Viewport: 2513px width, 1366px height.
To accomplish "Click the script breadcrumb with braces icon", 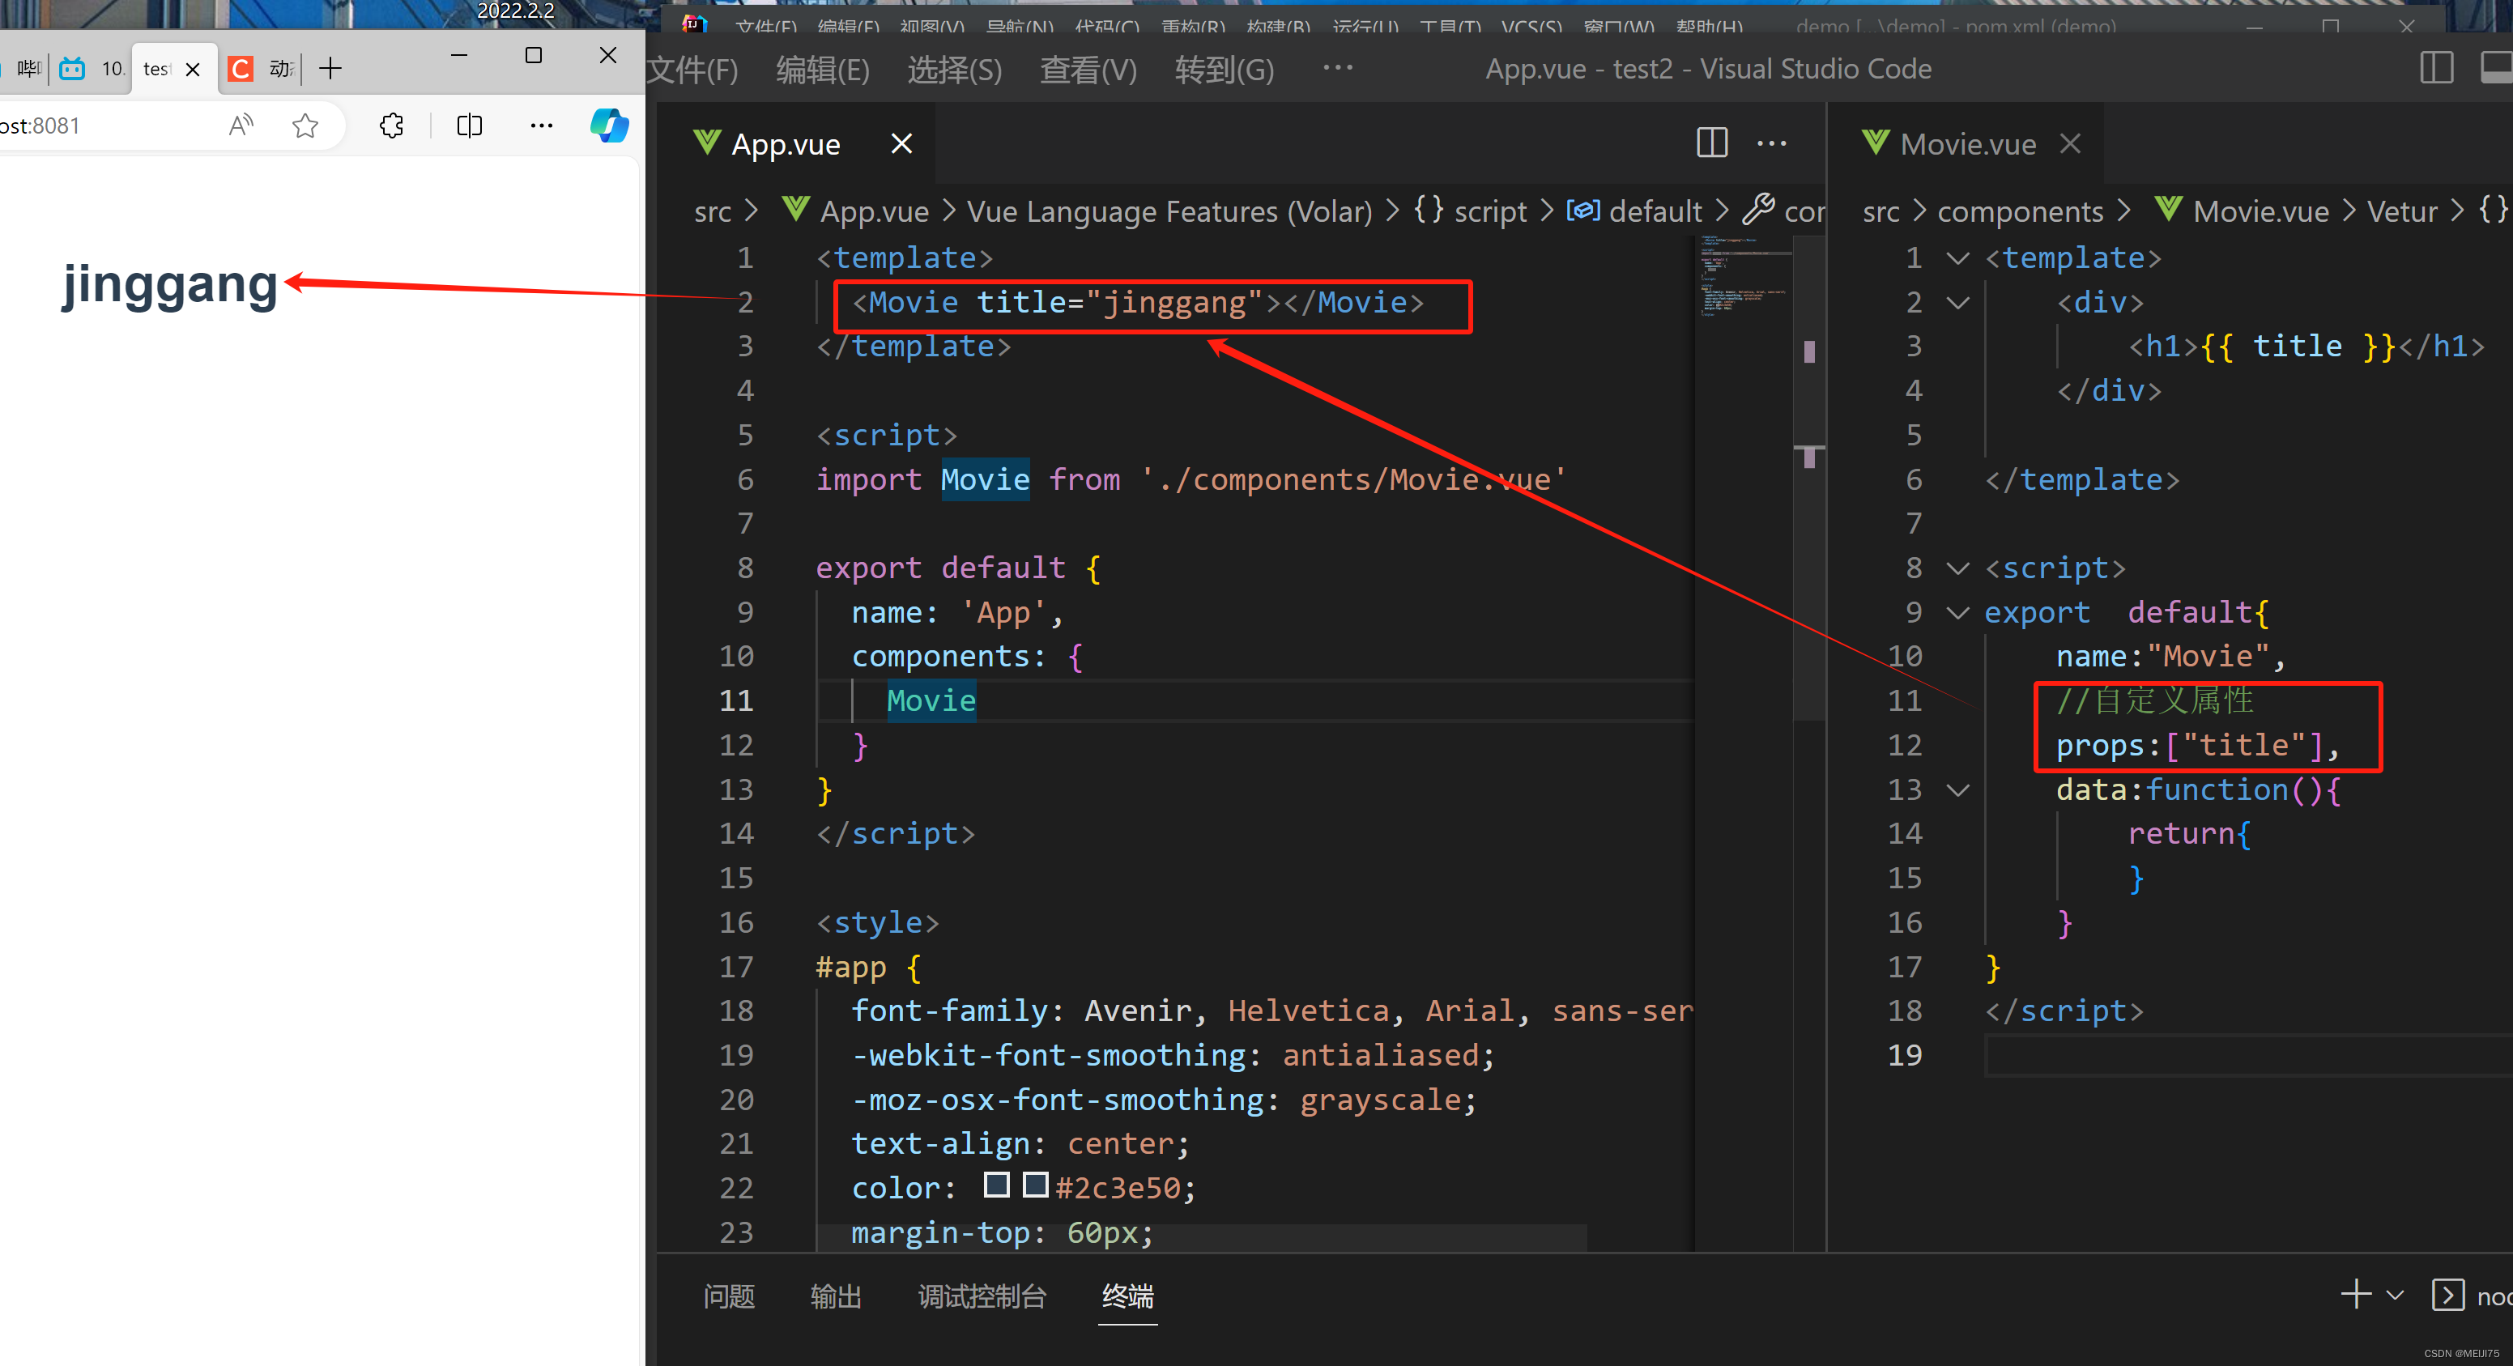I will point(1472,211).
